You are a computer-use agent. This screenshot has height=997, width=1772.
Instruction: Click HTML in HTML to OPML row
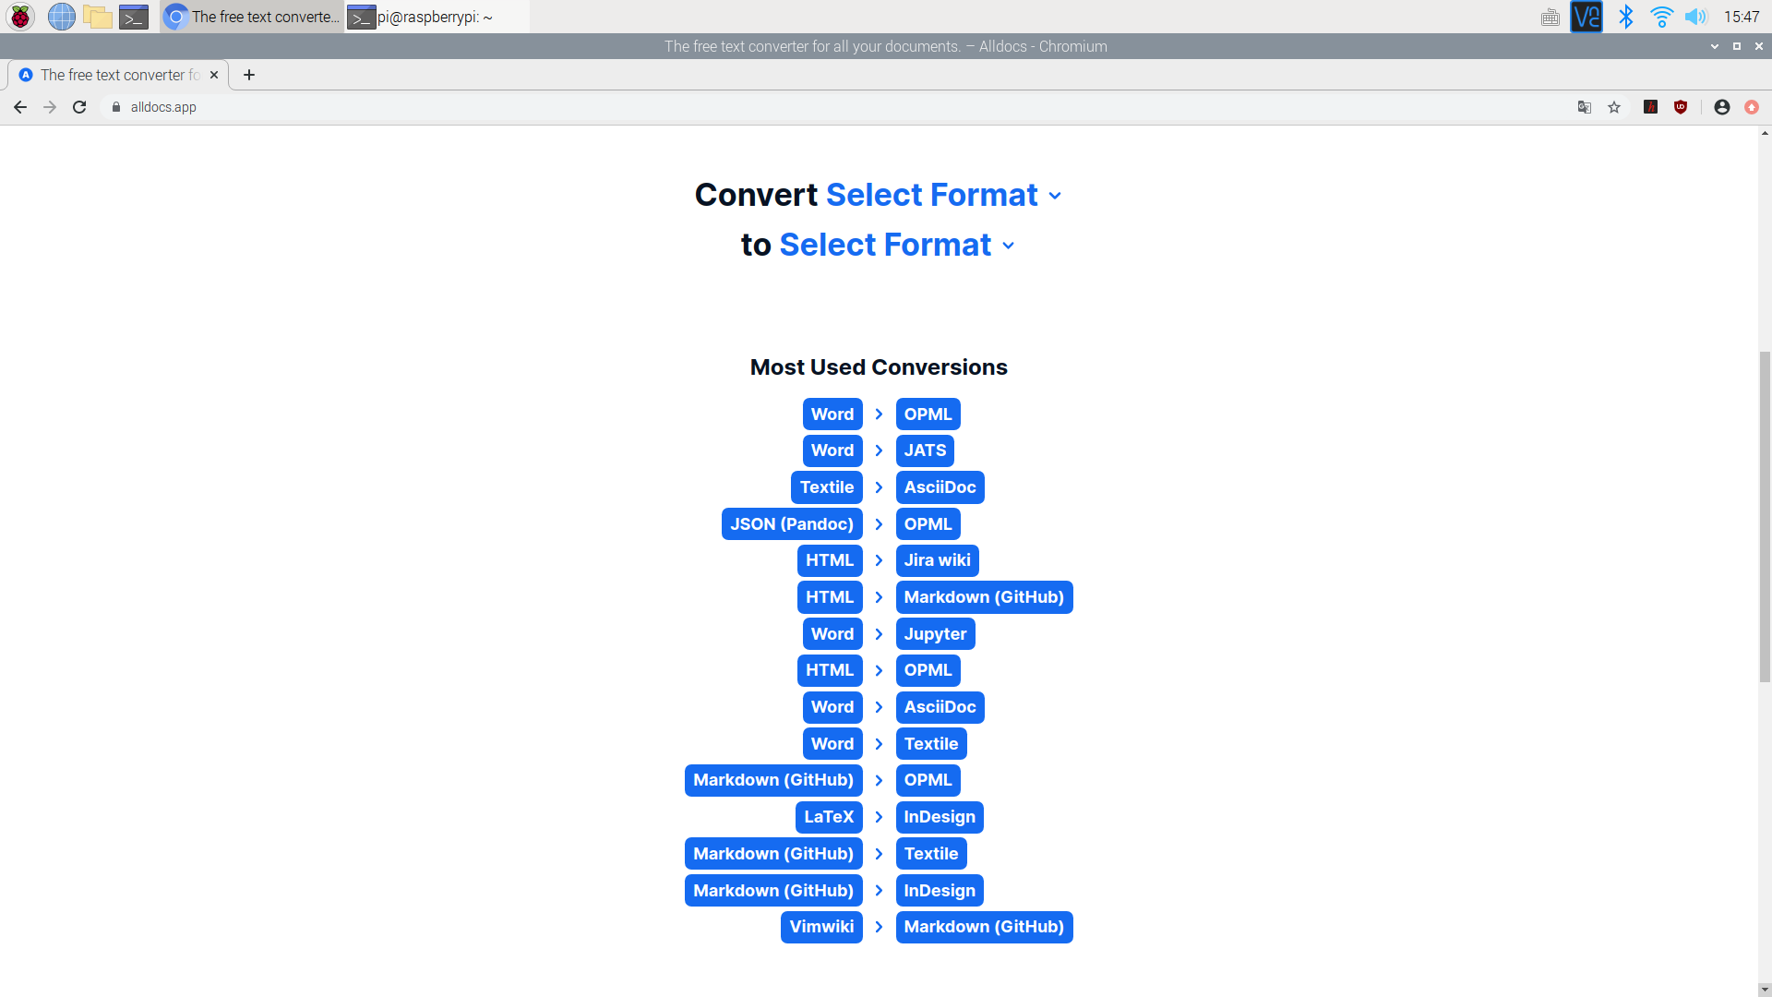click(x=830, y=670)
